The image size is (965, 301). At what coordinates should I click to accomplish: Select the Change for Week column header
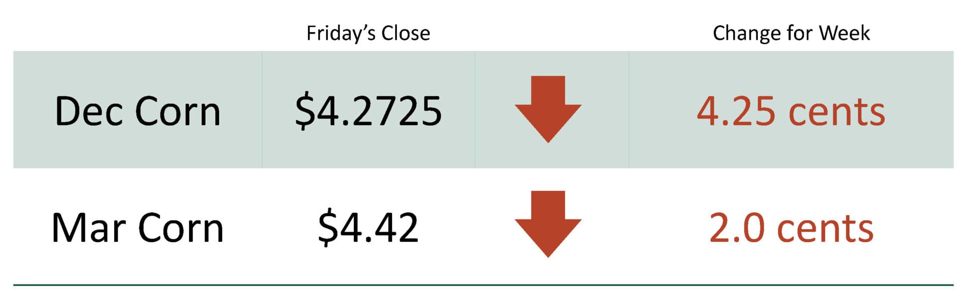[x=791, y=33]
